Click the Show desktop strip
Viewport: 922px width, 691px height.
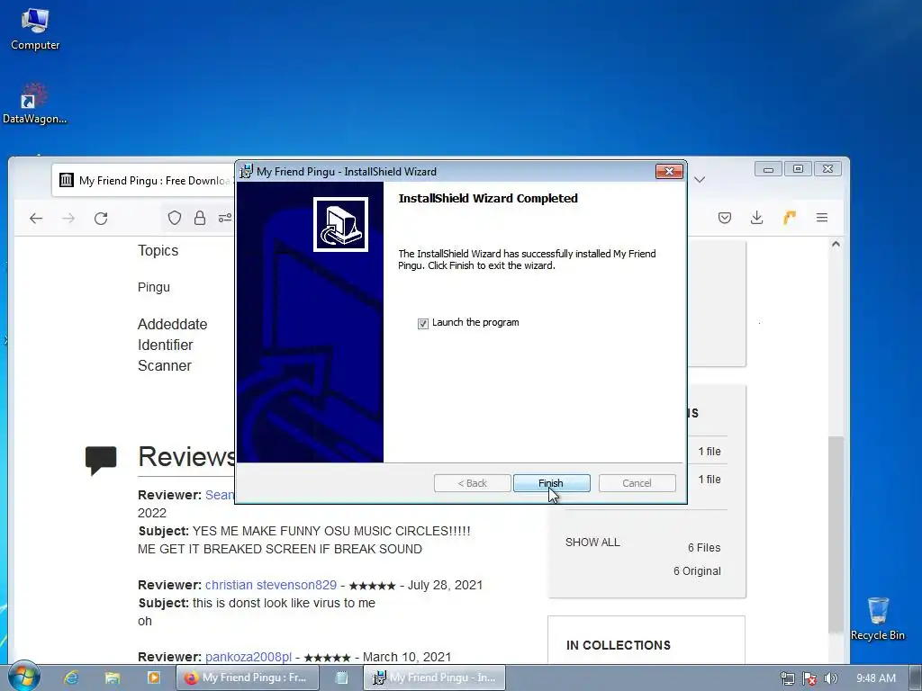click(916, 678)
